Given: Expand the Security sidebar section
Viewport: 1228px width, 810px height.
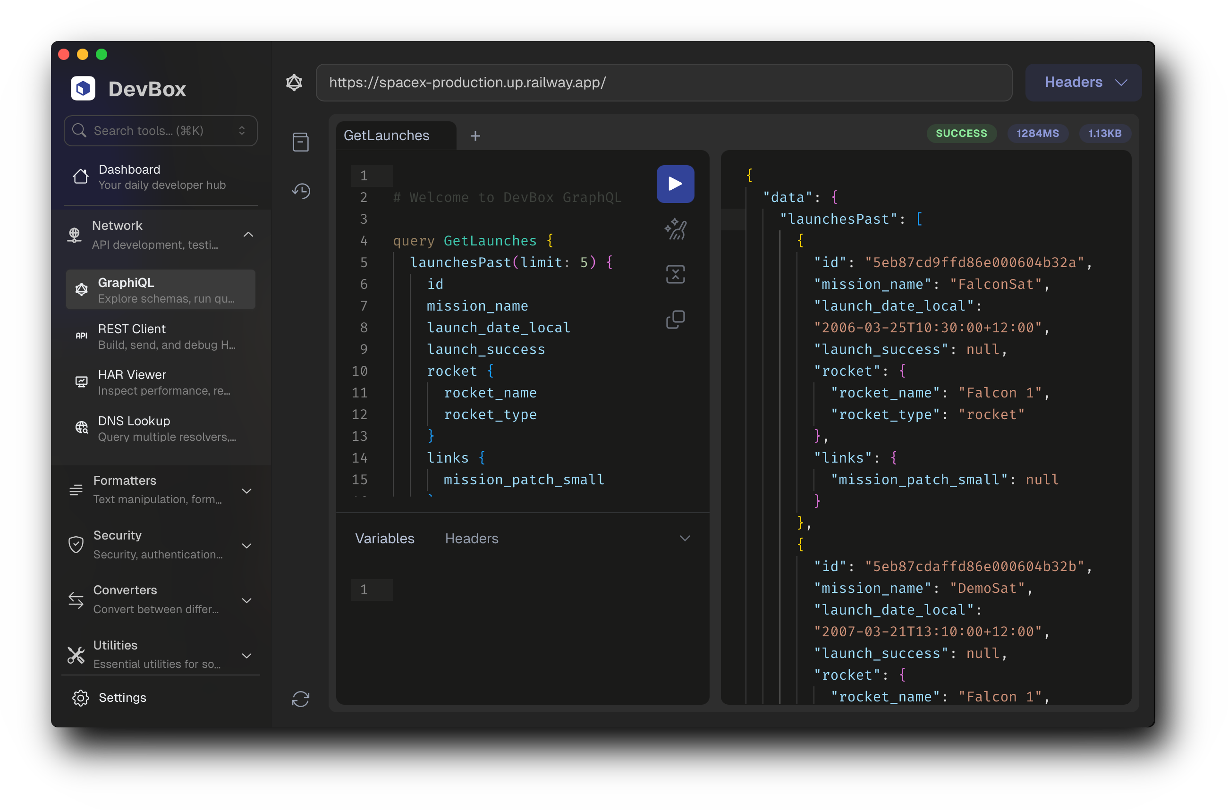Looking at the screenshot, I should [x=247, y=545].
